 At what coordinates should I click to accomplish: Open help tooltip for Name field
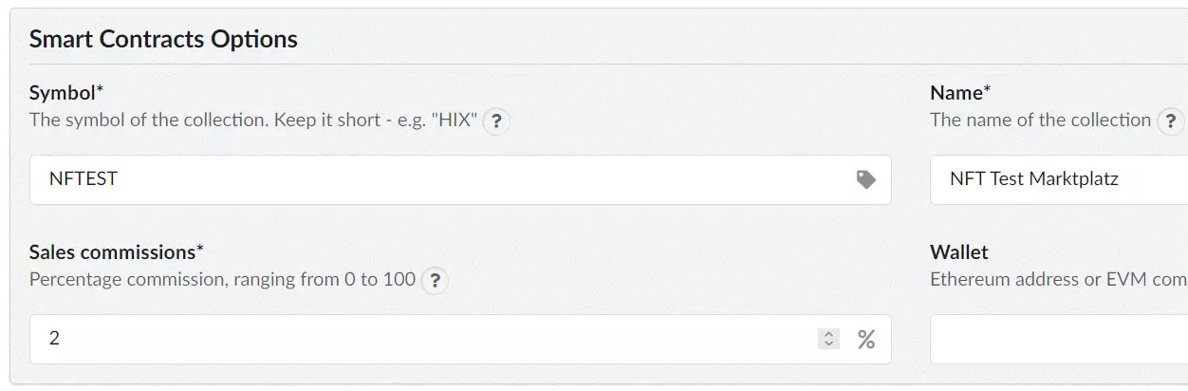[1171, 122]
